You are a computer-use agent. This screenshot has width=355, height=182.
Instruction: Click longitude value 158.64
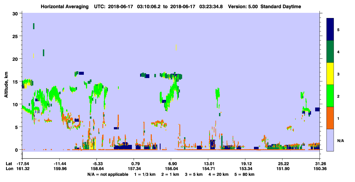coord(97,169)
